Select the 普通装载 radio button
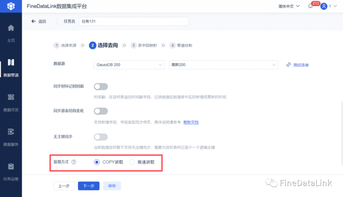 132,162
